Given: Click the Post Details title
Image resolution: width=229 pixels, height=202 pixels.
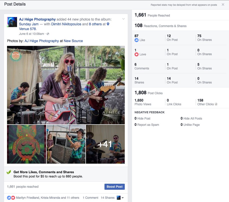Looking at the screenshot, I should click(15, 4).
